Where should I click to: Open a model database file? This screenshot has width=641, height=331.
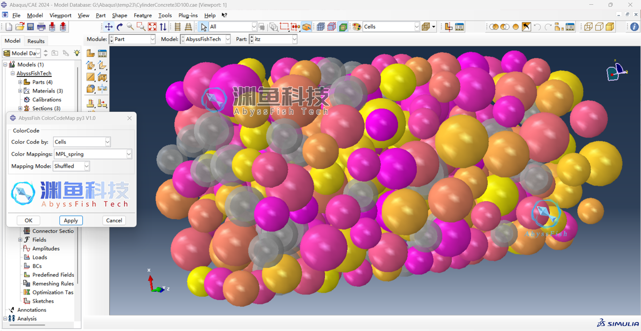20,27
